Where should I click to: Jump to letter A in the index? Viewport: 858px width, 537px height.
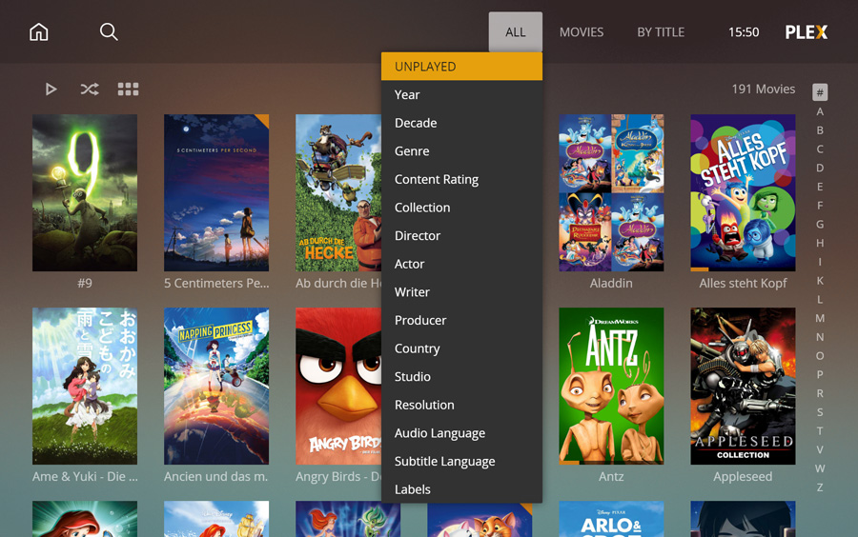820,111
